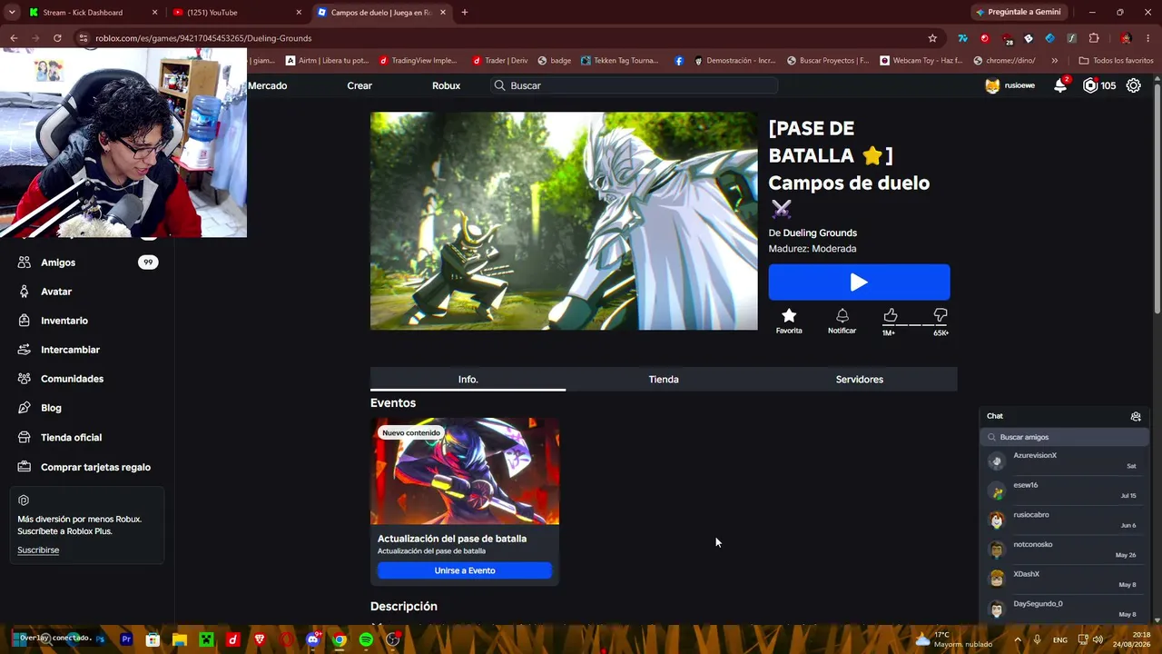Go back to the previous page

[x=14, y=38]
